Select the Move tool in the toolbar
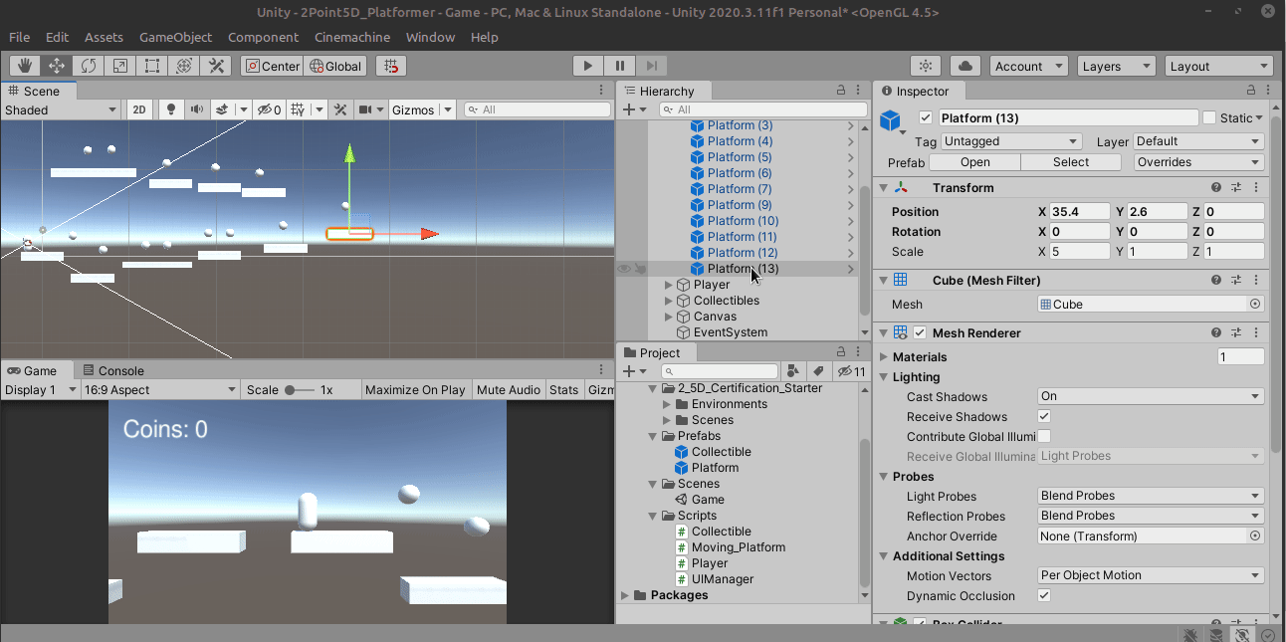 coord(57,66)
